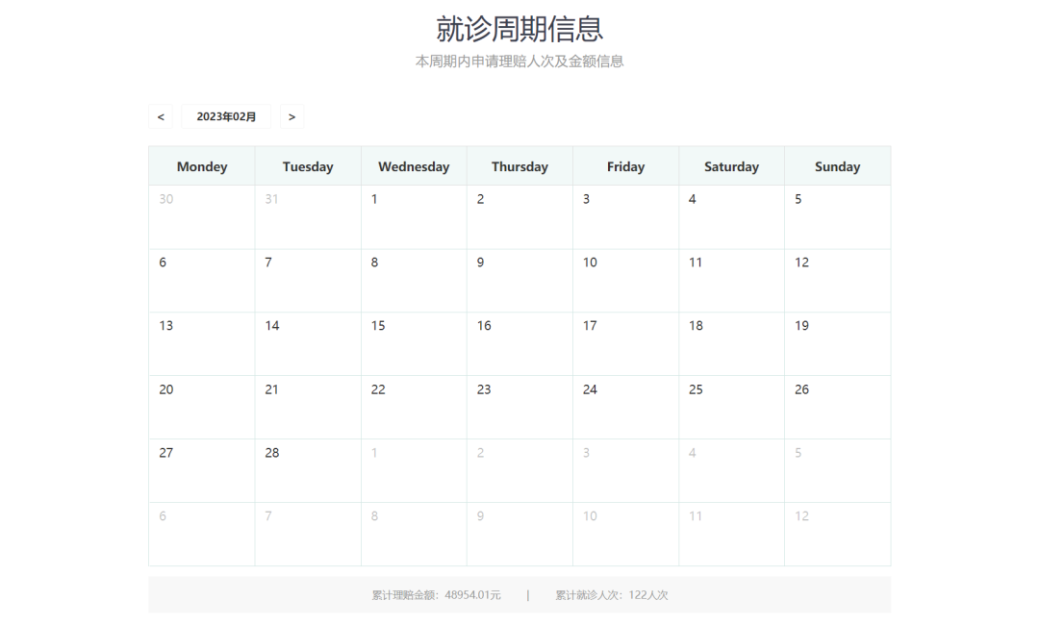Go to next month with the > button
The width and height of the screenshot is (1039, 626).
coord(291,116)
